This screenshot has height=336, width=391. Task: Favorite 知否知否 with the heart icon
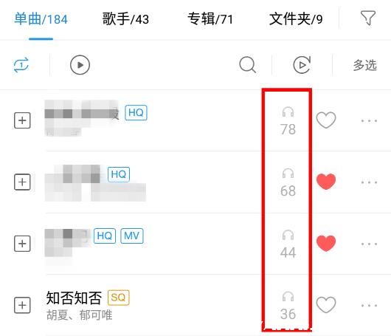tap(326, 305)
